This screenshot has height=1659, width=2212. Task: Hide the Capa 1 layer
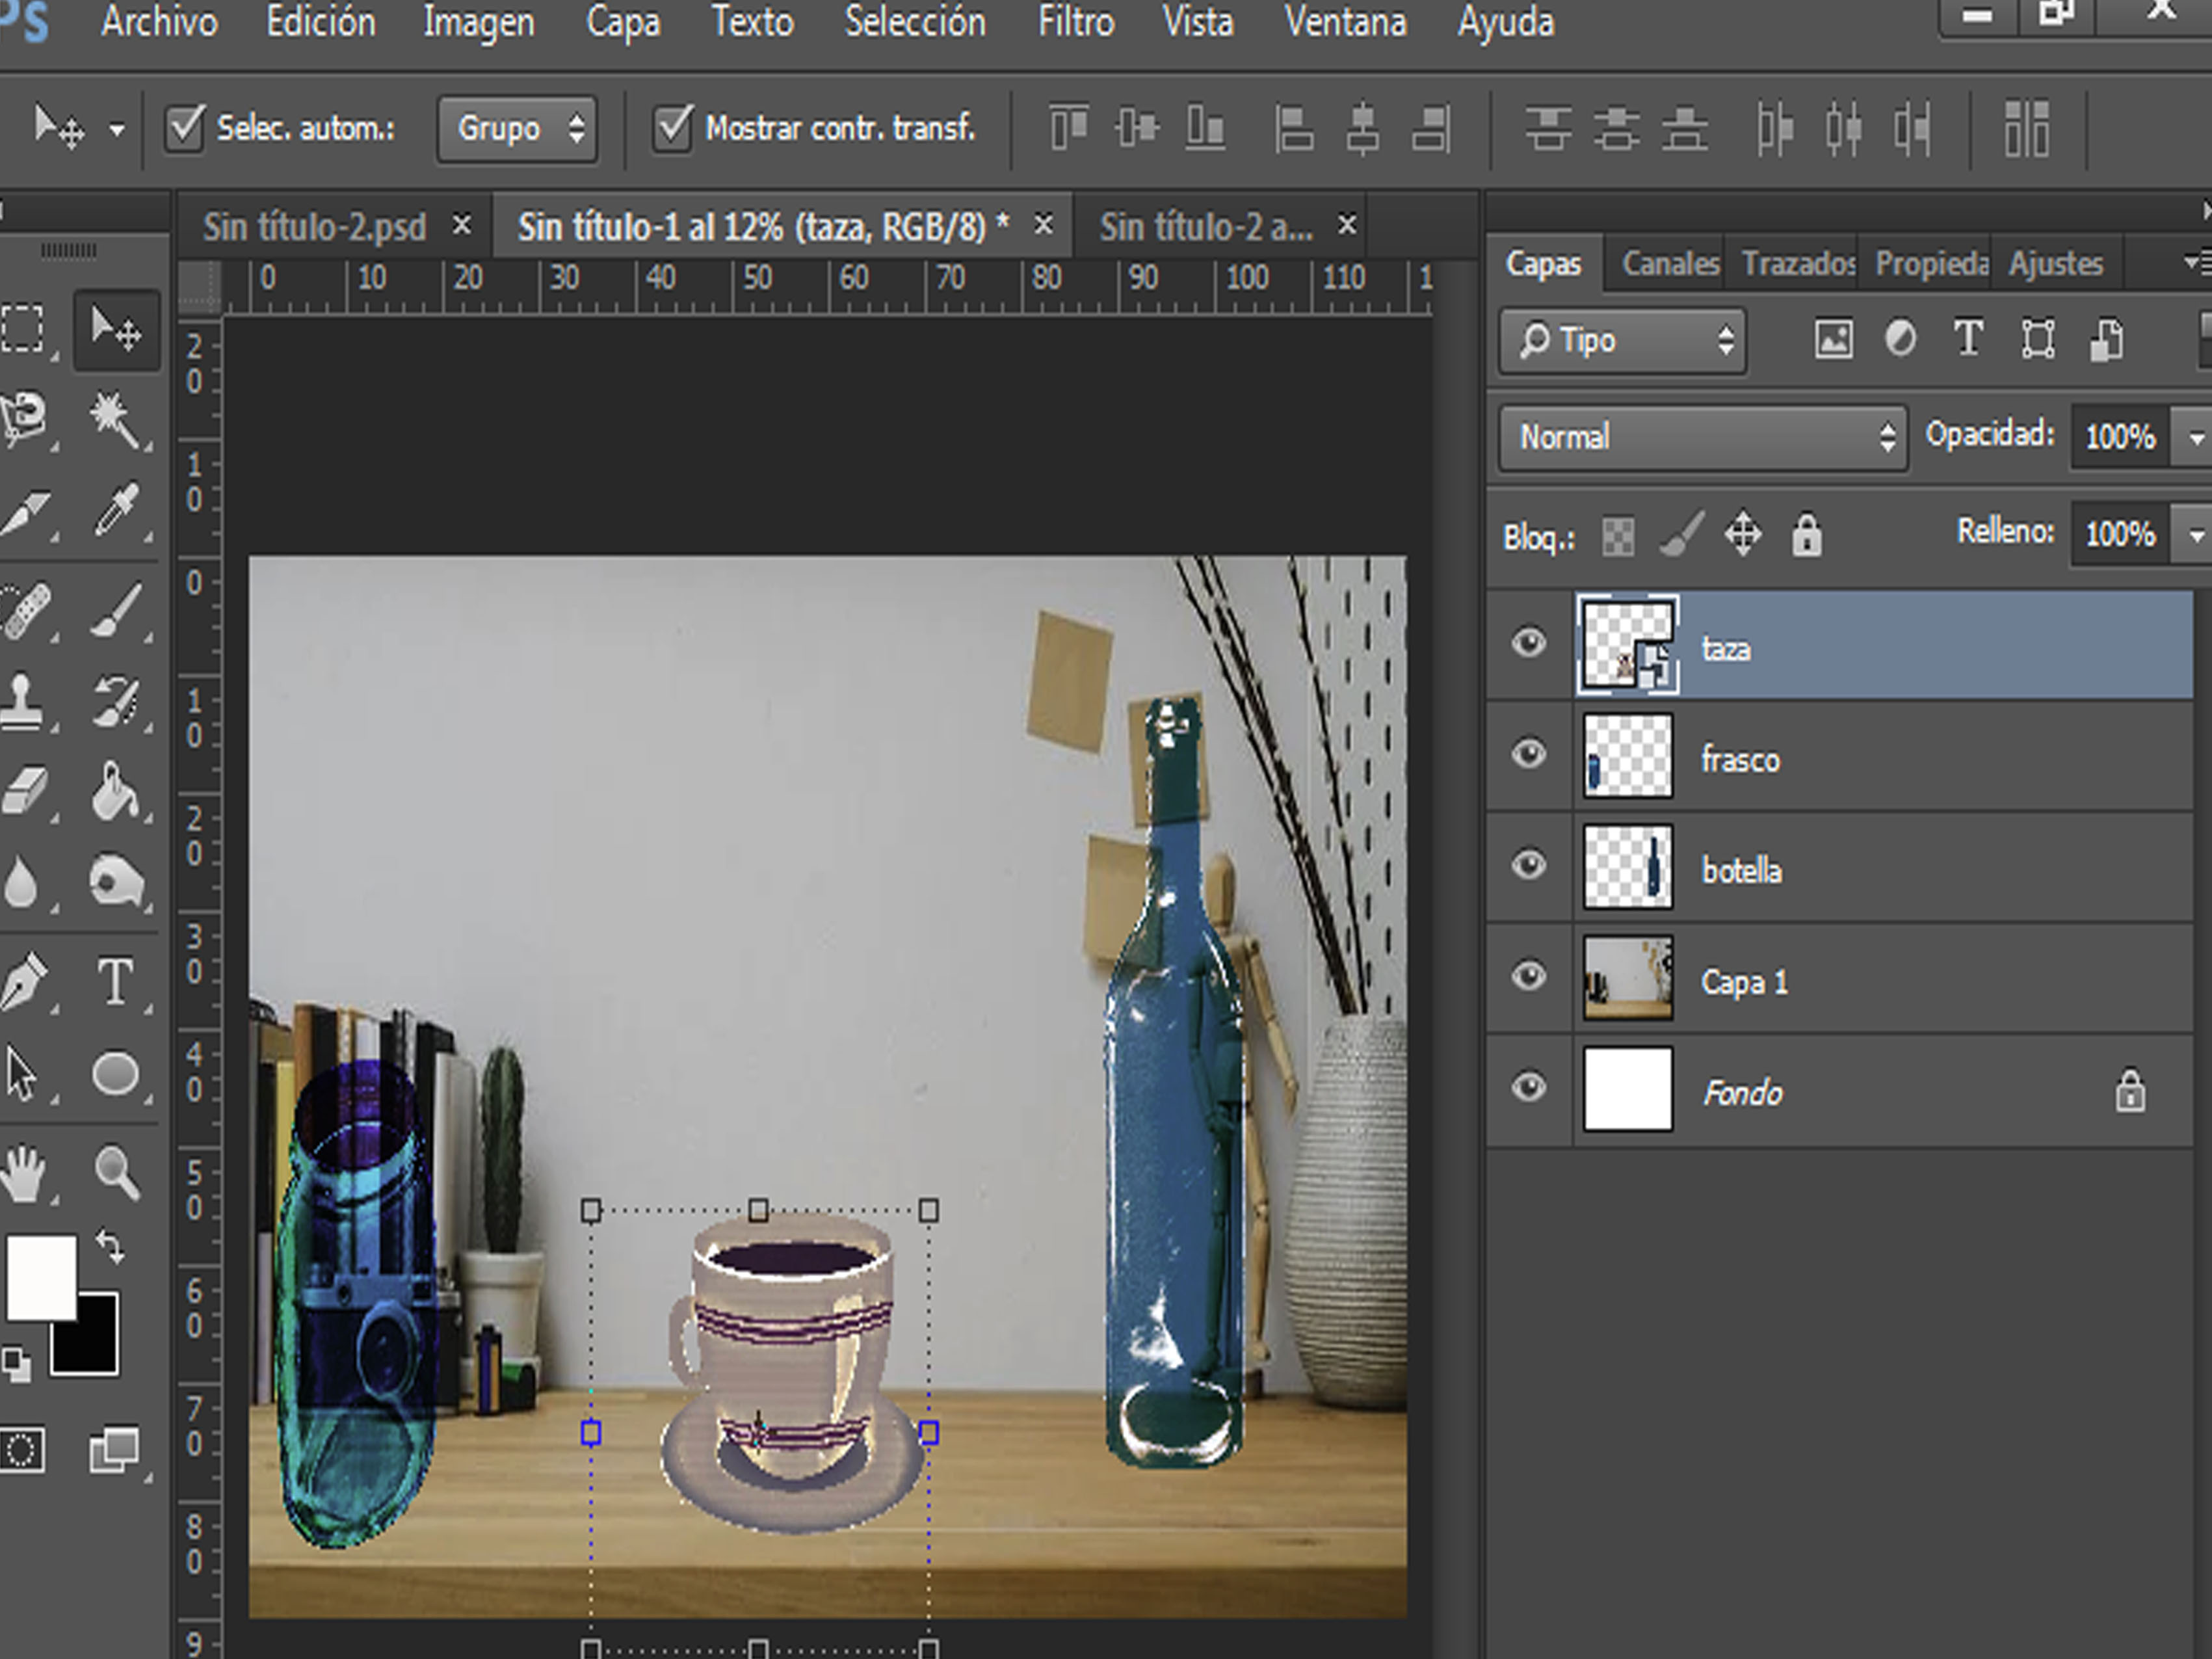click(x=1528, y=975)
